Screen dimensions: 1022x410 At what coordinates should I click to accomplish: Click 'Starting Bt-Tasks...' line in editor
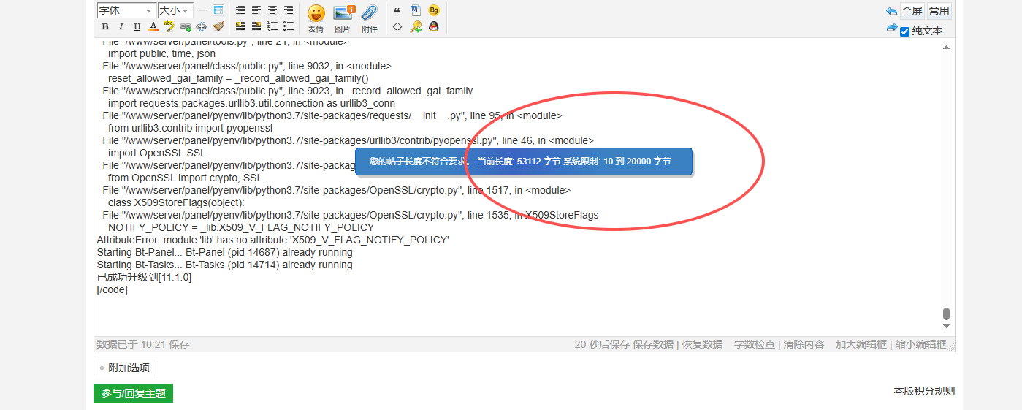[x=225, y=265]
